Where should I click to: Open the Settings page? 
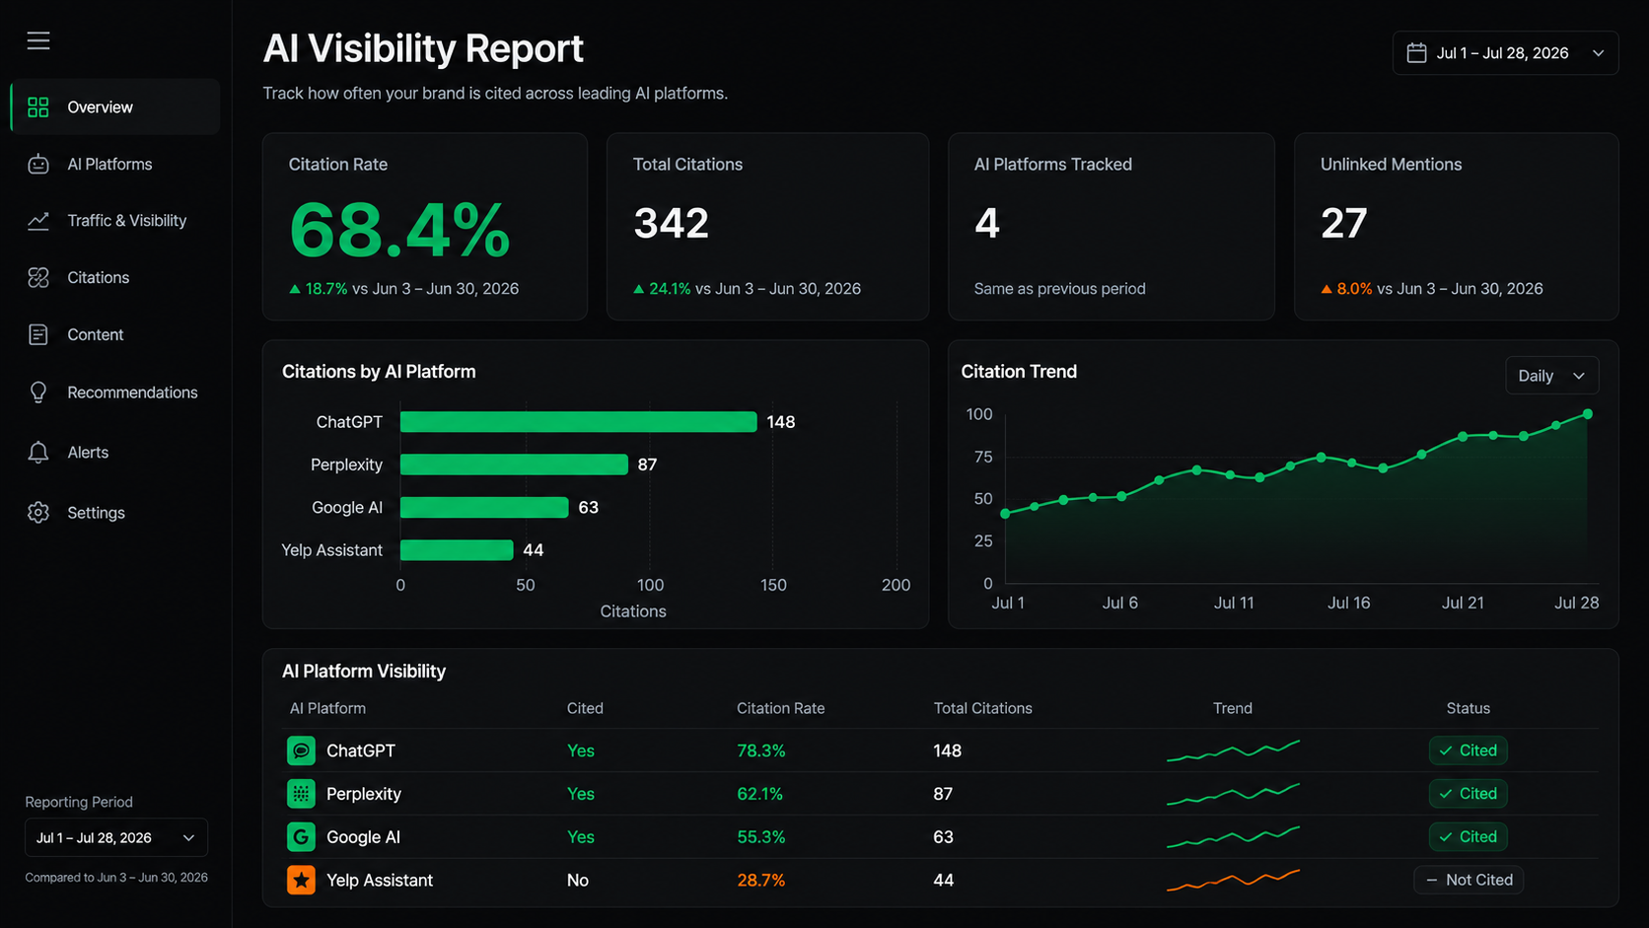(115, 513)
